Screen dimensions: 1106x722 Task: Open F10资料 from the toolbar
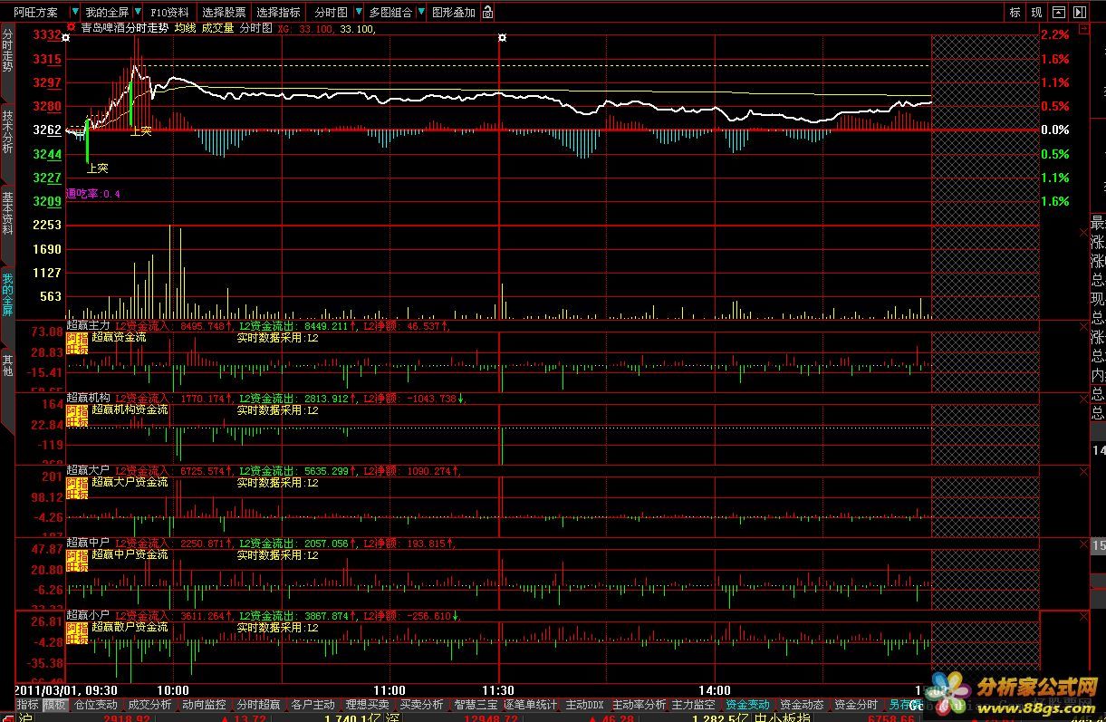pos(169,13)
